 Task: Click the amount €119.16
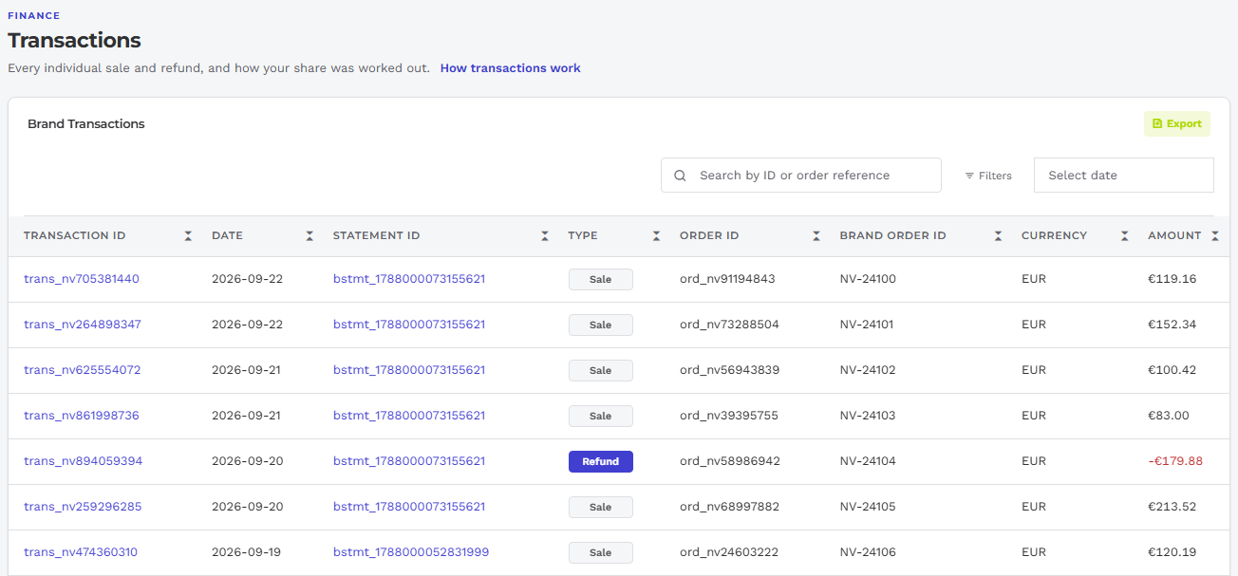(1172, 279)
